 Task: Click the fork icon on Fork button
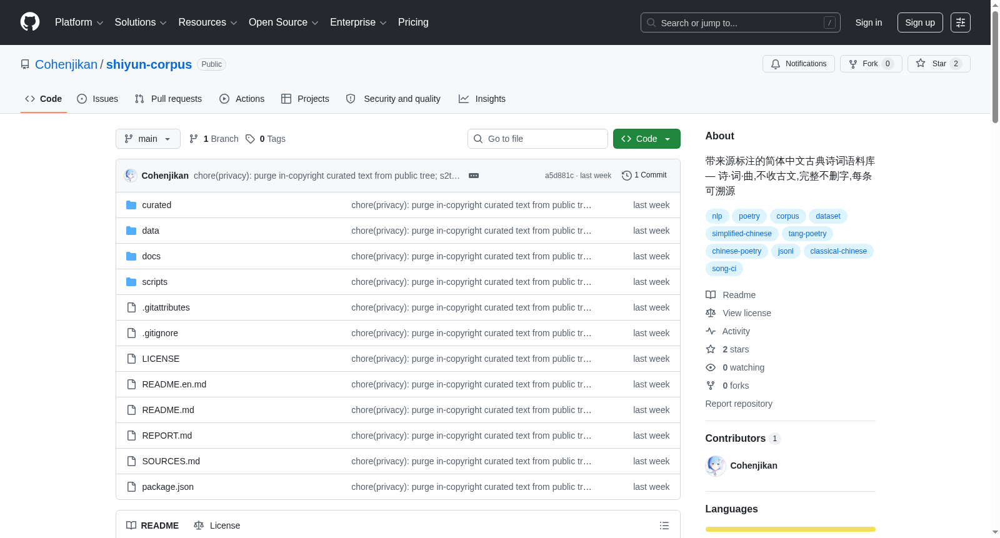pyautogui.click(x=853, y=64)
